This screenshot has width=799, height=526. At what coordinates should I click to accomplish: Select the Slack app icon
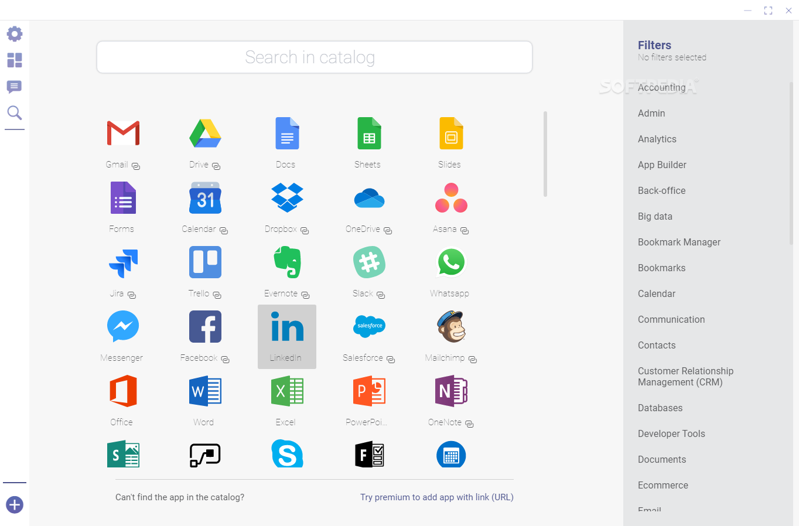tap(369, 262)
